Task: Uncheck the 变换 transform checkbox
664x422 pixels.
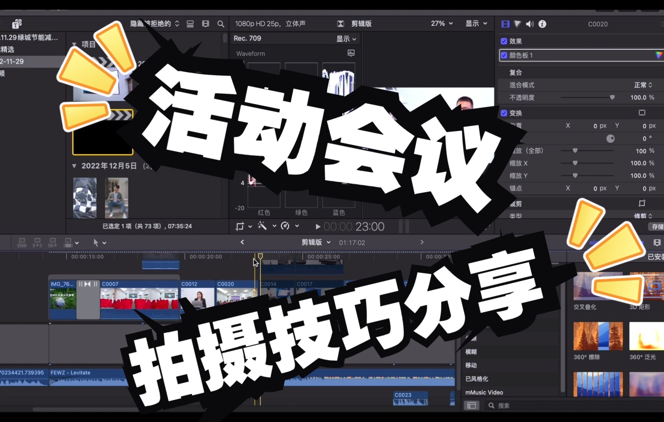Action: click(504, 113)
